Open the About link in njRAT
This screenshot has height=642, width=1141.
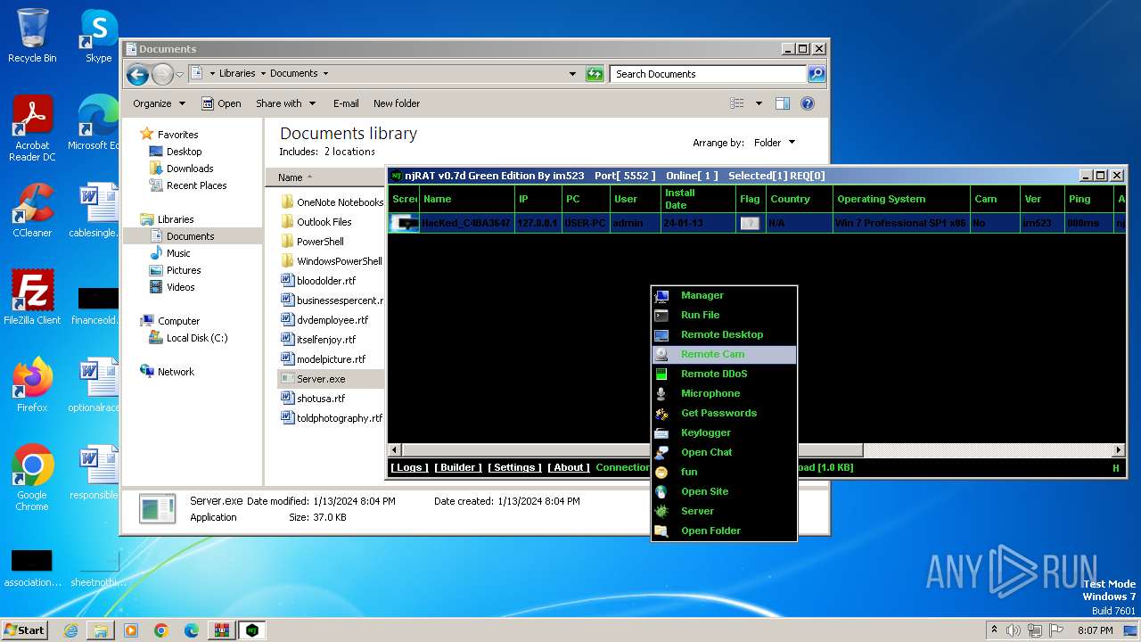pos(569,467)
